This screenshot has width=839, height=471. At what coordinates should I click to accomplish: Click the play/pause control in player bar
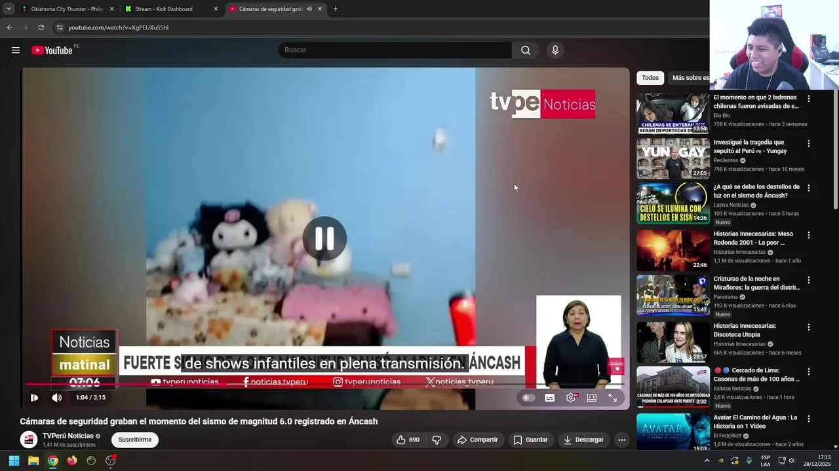[x=34, y=398]
